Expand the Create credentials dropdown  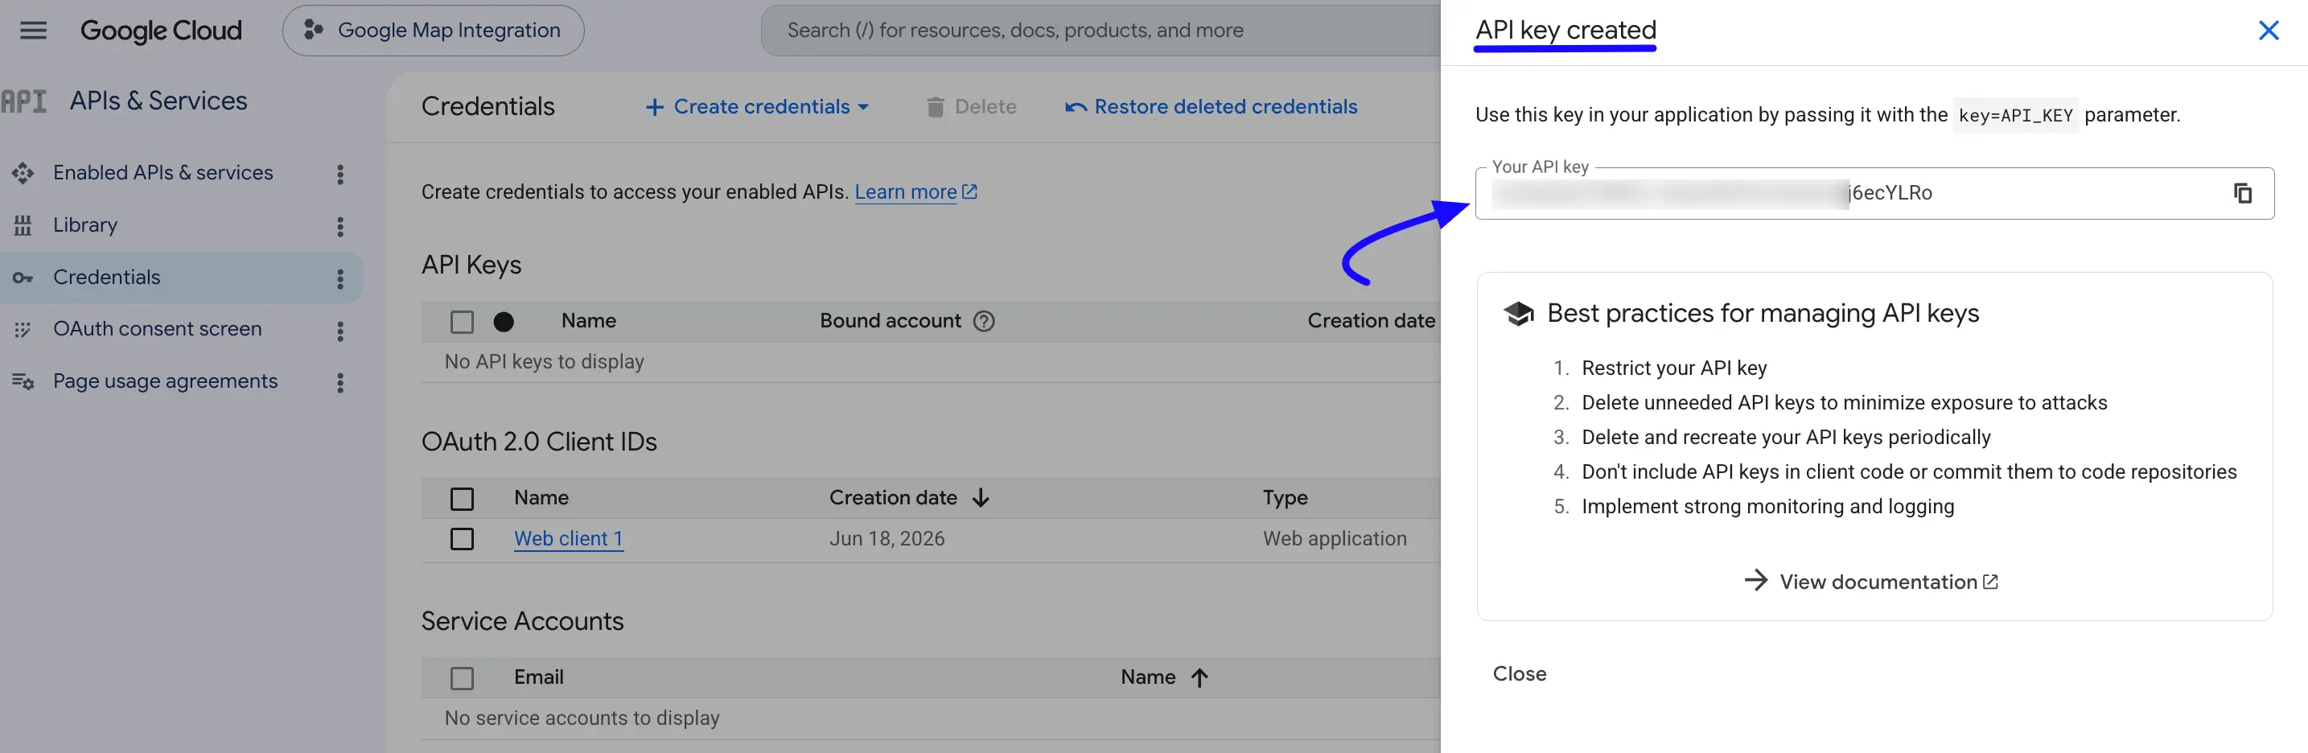[x=757, y=107]
